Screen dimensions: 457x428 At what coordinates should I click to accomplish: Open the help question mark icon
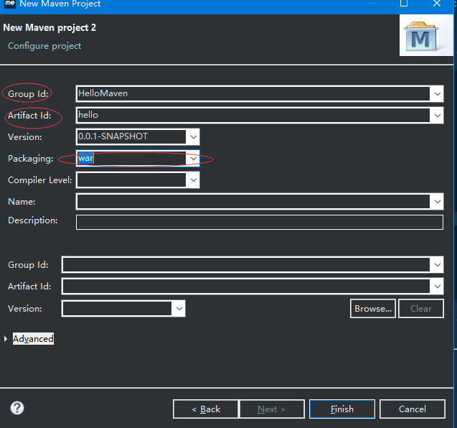pyautogui.click(x=17, y=408)
